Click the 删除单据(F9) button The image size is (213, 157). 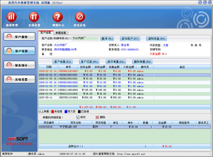click(x=142, y=62)
